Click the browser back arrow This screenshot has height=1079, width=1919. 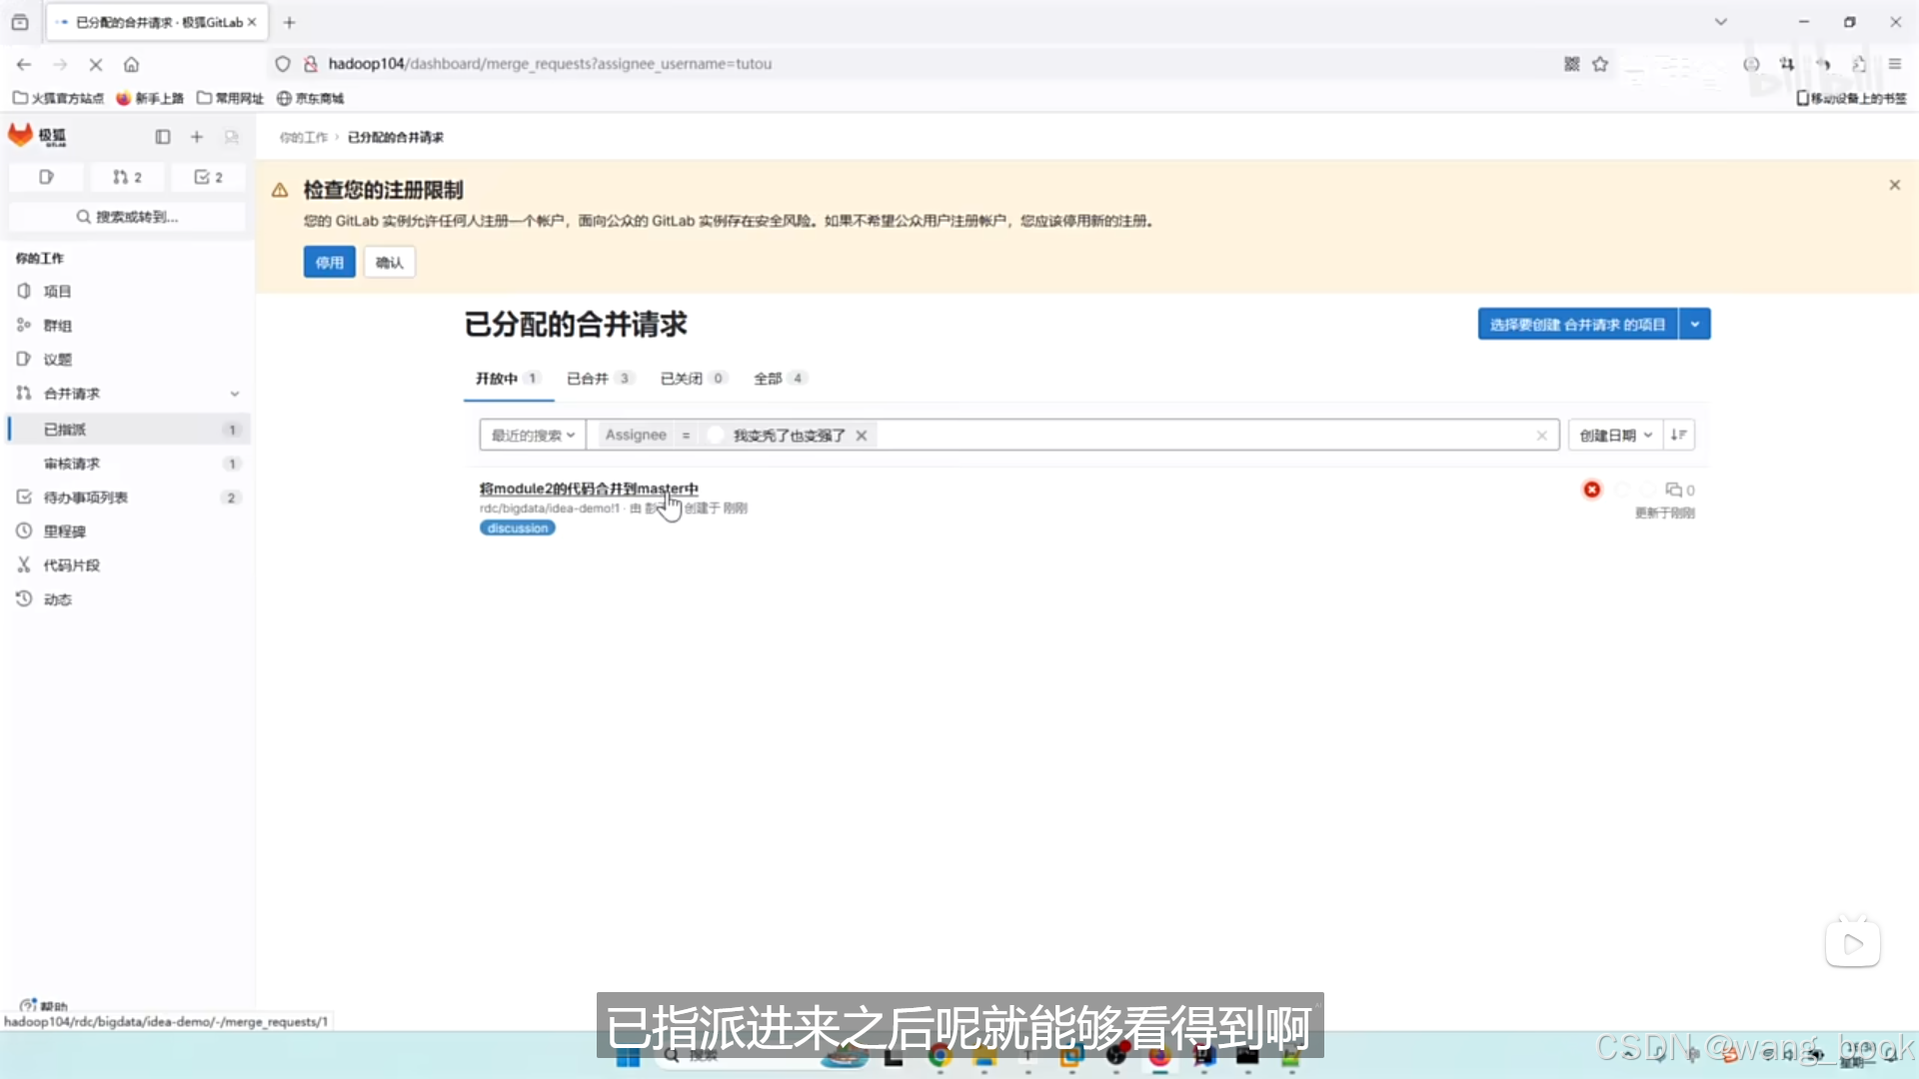pyautogui.click(x=24, y=64)
